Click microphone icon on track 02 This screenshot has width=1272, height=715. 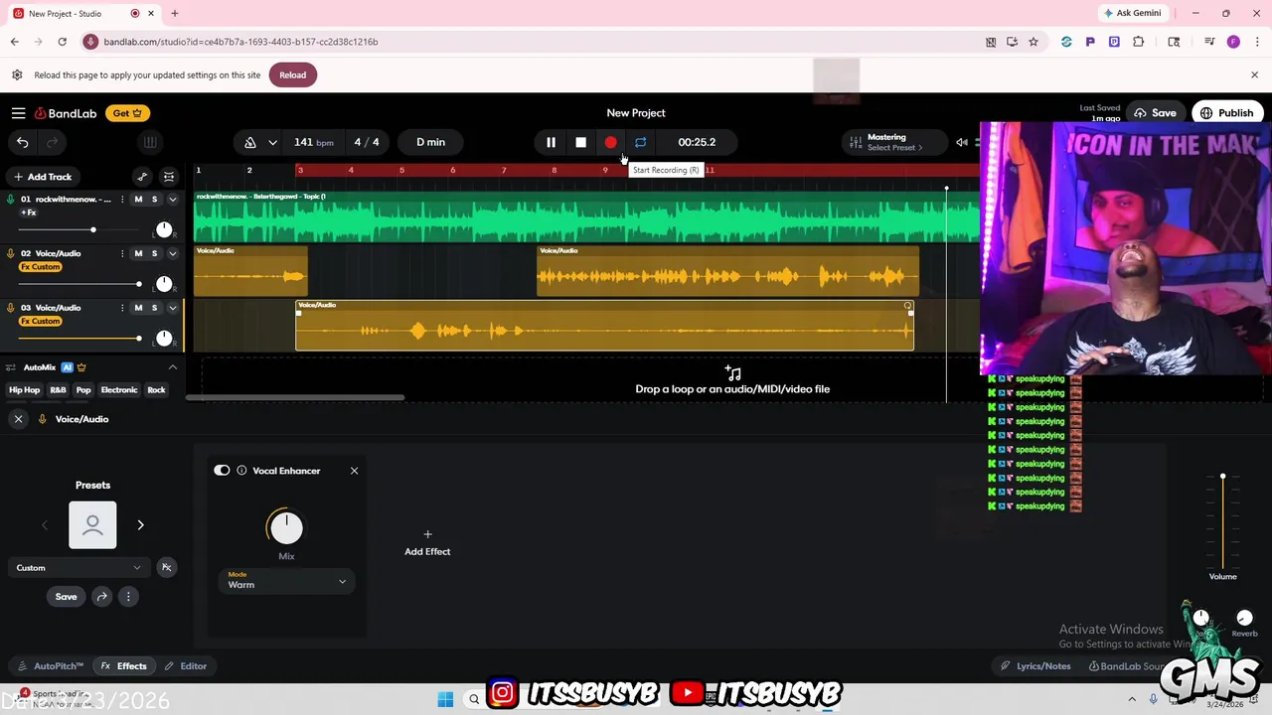[x=11, y=253]
